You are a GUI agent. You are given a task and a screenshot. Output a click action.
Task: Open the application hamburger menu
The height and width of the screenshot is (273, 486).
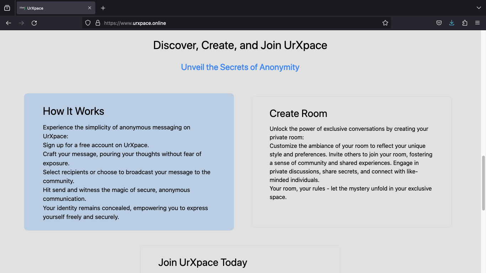tap(477, 23)
